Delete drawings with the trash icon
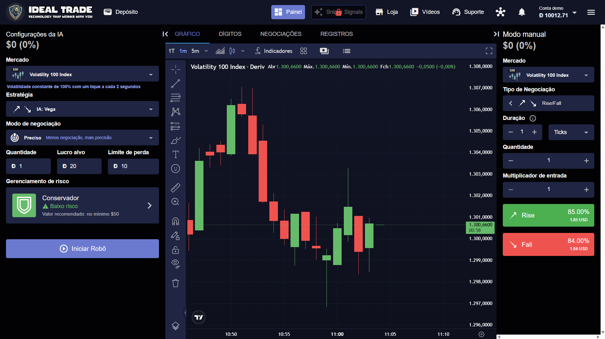 click(x=175, y=283)
